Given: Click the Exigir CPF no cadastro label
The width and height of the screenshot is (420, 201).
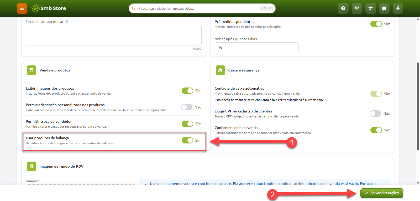Looking at the screenshot, I should click(x=243, y=111).
